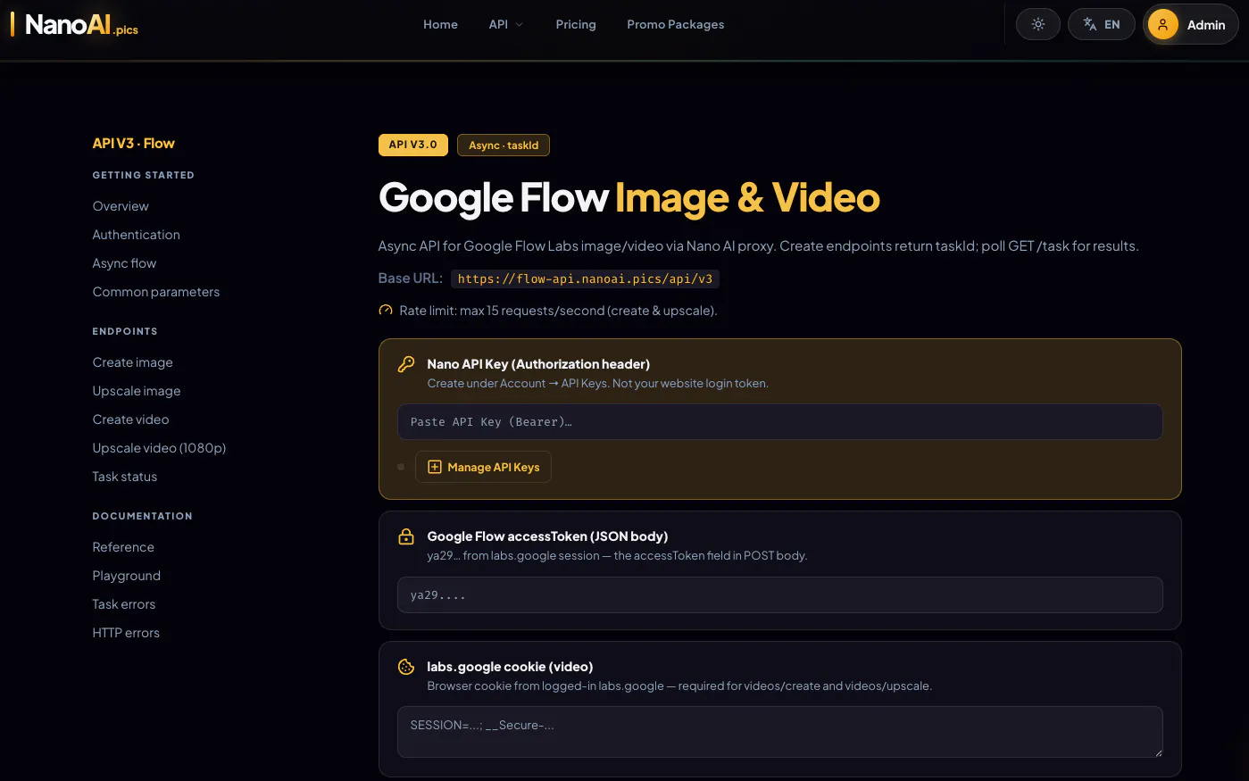Click the Manage API Keys button text
This screenshot has height=781, width=1249.
coord(494,467)
